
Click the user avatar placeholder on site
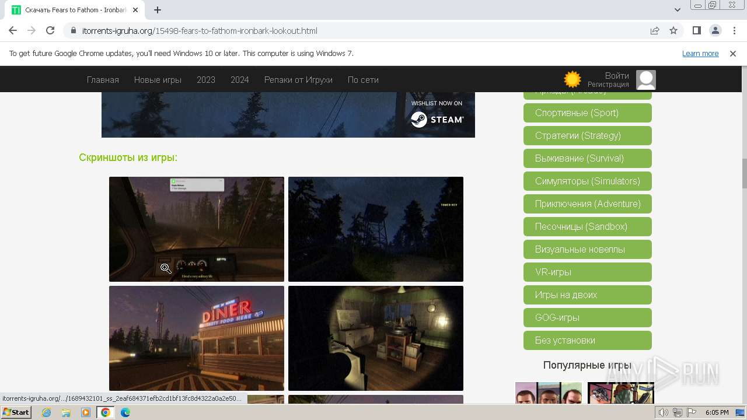coord(646,79)
